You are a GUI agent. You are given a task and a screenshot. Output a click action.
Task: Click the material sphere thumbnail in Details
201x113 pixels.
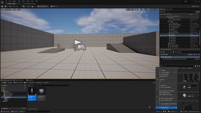(184, 95)
